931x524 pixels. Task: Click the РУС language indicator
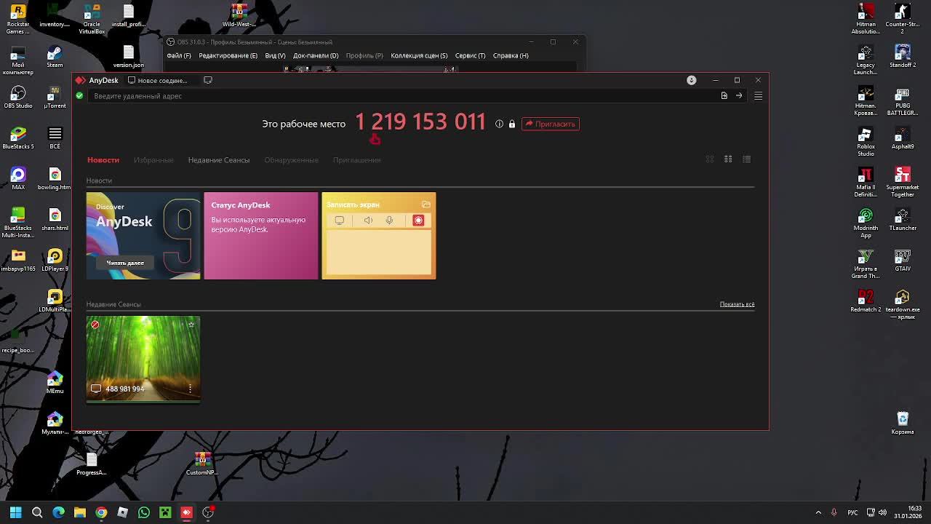[852, 512]
